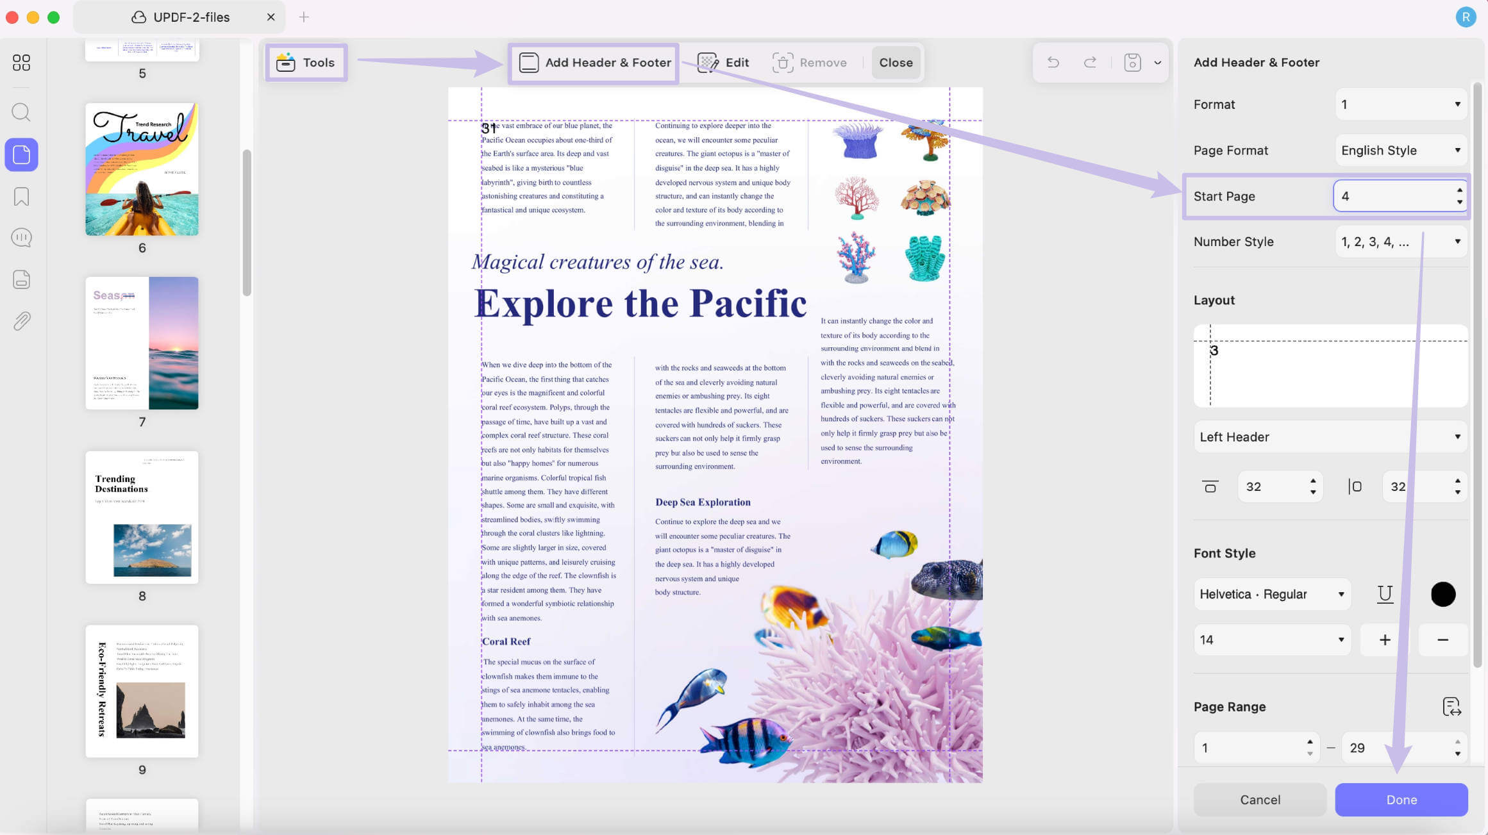Image resolution: width=1488 pixels, height=835 pixels.
Task: Select page 8 Trending Destinations thumbnail
Action: 142,517
